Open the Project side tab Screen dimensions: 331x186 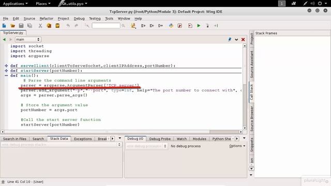(251, 39)
